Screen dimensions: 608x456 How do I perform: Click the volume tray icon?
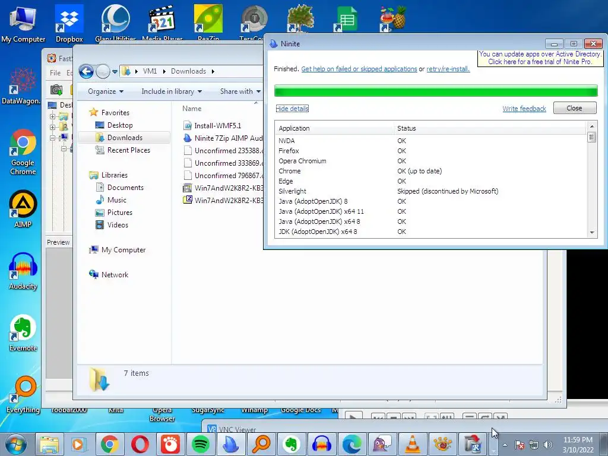point(548,445)
